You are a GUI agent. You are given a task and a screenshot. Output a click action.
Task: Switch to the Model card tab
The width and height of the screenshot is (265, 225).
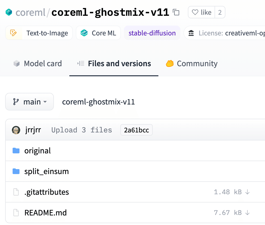tap(38, 64)
